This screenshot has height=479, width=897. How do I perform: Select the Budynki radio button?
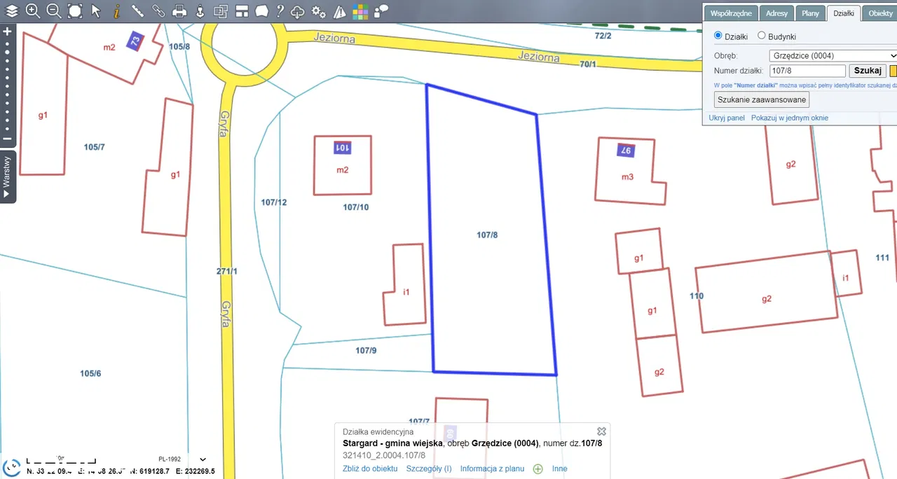[x=762, y=36]
